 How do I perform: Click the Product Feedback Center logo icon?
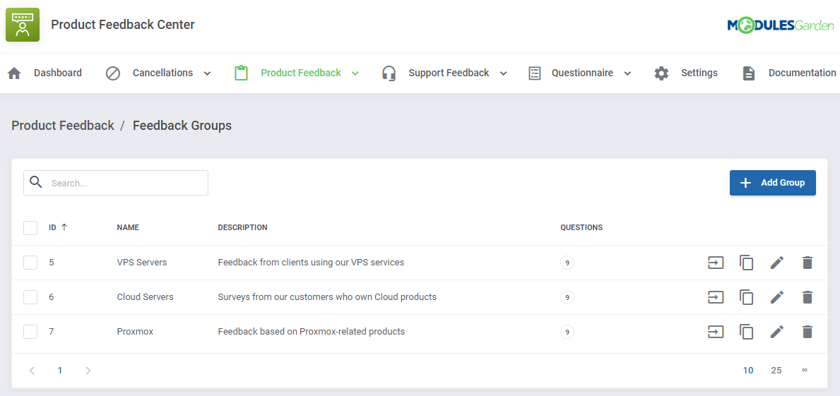(23, 25)
